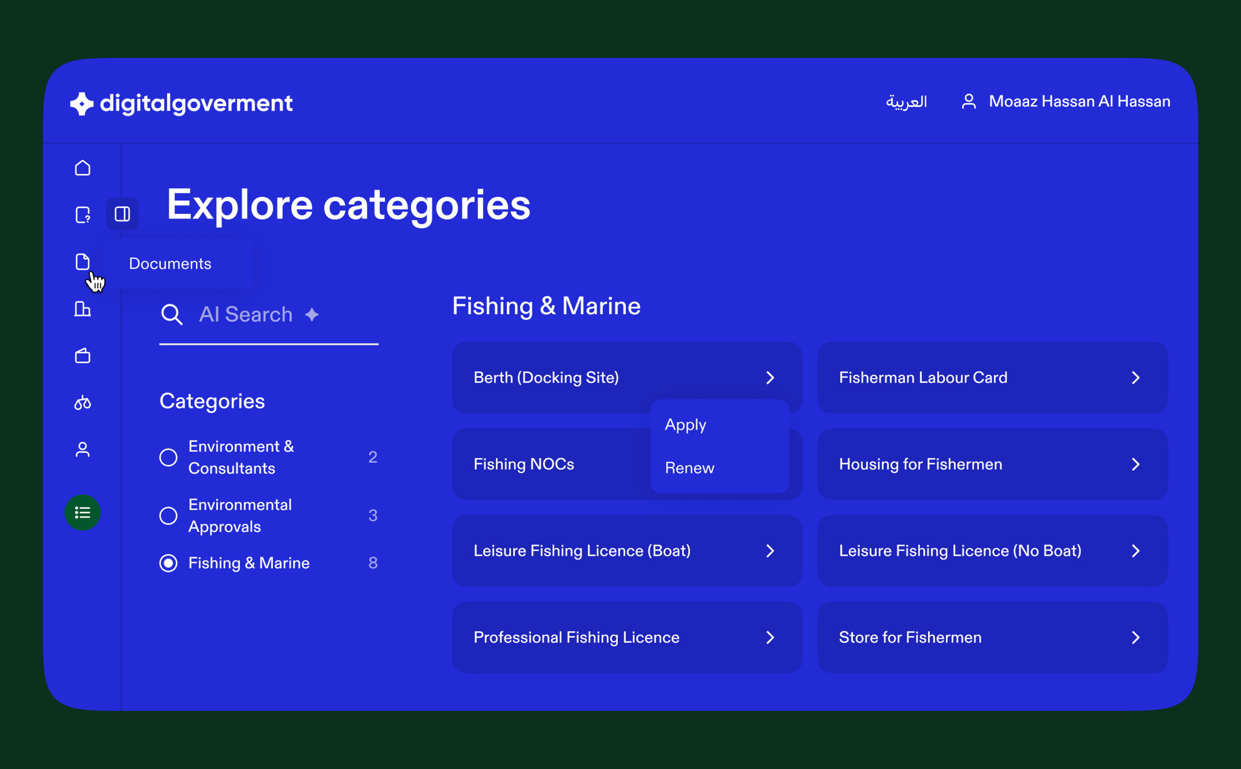Expand the Store for Fishermen chevron

tap(1136, 638)
